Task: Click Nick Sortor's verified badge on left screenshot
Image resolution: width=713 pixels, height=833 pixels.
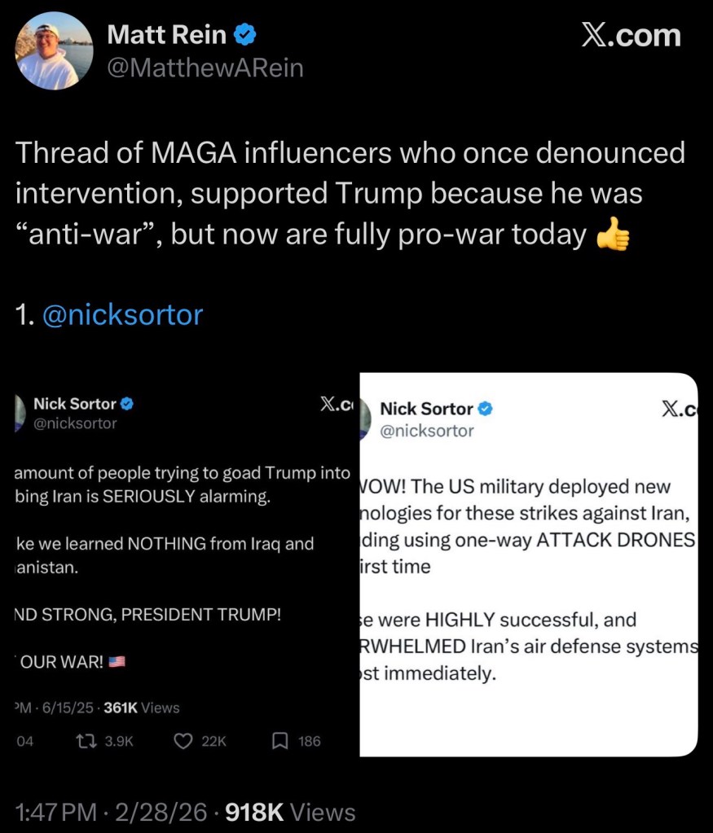Action: coord(127,403)
